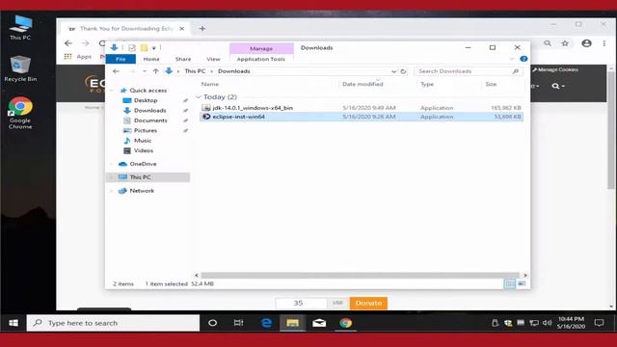
Task: Click the horizontal scrollbar in file list
Action: point(360,275)
